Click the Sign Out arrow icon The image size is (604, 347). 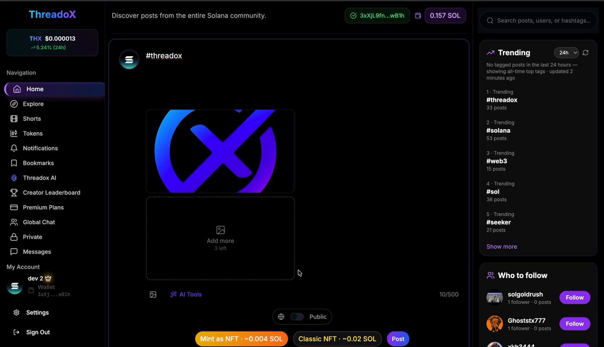[x=16, y=332]
